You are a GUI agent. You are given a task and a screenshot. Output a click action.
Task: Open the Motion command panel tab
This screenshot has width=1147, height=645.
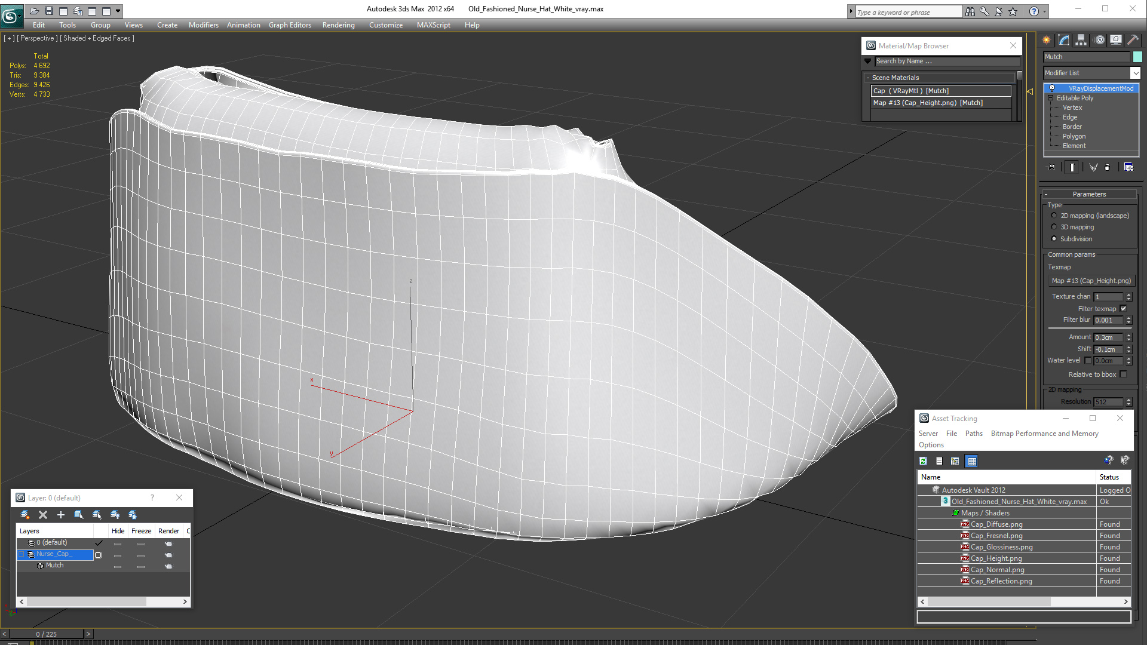pos(1099,40)
